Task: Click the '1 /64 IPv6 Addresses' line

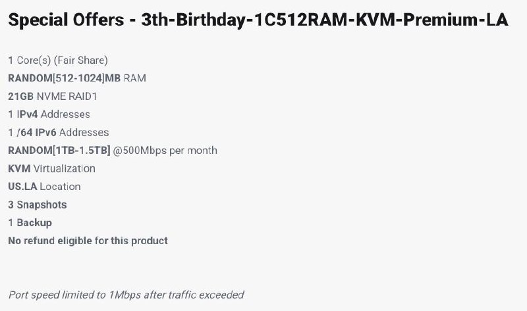Action: click(x=58, y=132)
